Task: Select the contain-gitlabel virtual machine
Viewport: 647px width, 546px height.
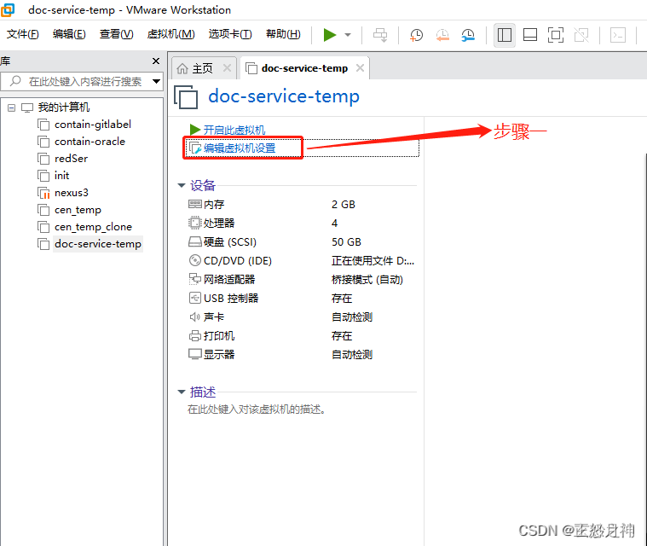Action: (x=93, y=125)
